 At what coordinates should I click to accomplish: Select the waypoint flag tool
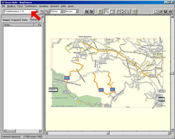pos(118,11)
